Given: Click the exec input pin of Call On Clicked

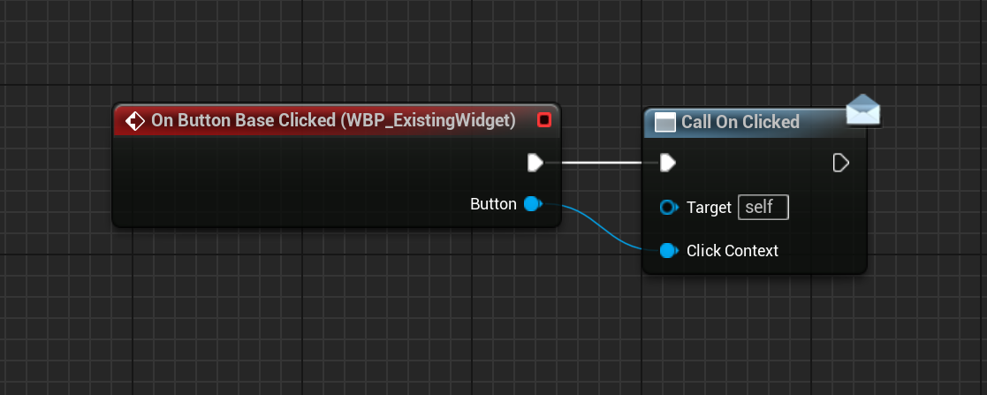Looking at the screenshot, I should (668, 163).
